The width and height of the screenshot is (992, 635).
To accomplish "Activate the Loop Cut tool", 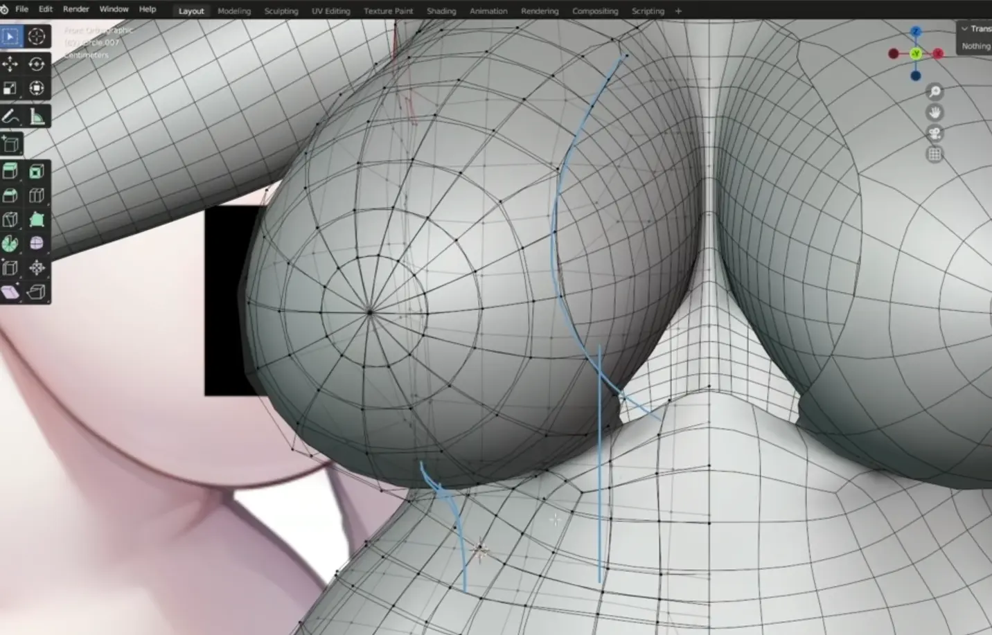I will click(37, 196).
